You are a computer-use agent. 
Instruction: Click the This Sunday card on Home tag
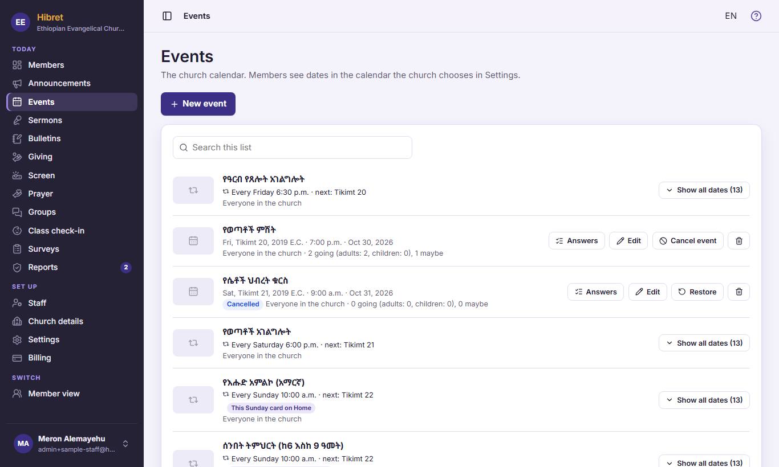click(x=271, y=408)
